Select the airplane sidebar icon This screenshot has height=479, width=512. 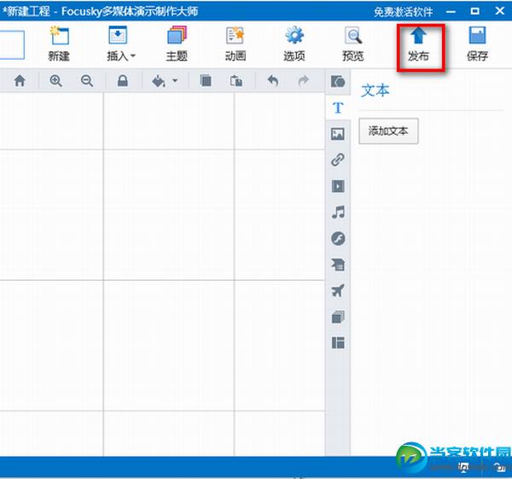(338, 290)
